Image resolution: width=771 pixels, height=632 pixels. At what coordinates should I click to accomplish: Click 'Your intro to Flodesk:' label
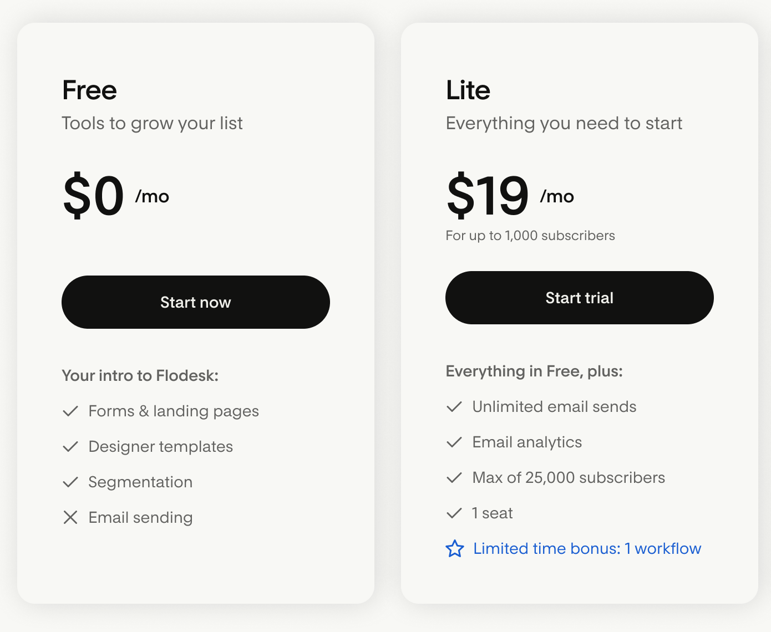(x=140, y=376)
